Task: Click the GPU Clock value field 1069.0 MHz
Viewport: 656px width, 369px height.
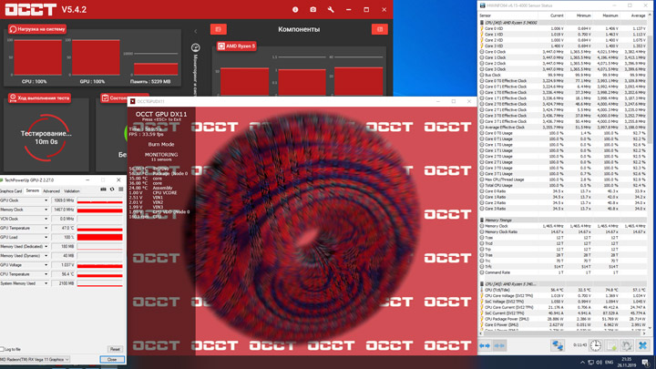Action: [x=63, y=200]
